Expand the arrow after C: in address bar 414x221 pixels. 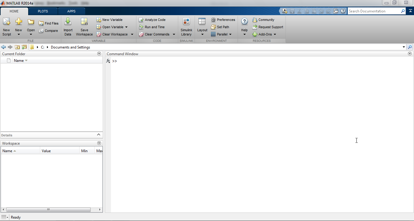point(48,47)
